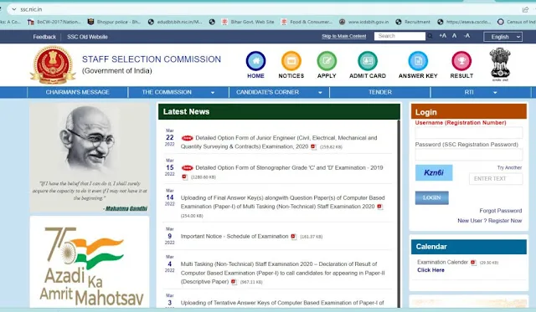Open the BoCW-2017 Nation bookmark

pos(54,22)
